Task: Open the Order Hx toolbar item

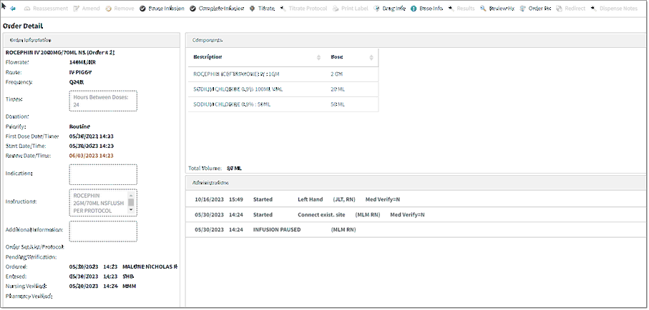Action: (536, 9)
